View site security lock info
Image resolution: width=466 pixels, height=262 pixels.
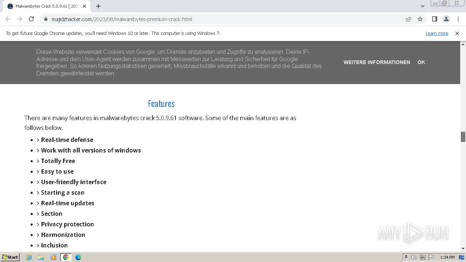point(46,19)
